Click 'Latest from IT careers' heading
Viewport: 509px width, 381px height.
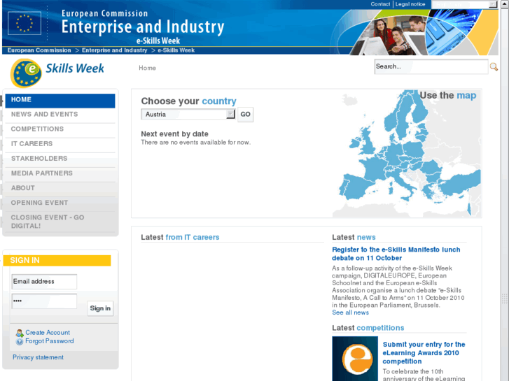pos(180,238)
